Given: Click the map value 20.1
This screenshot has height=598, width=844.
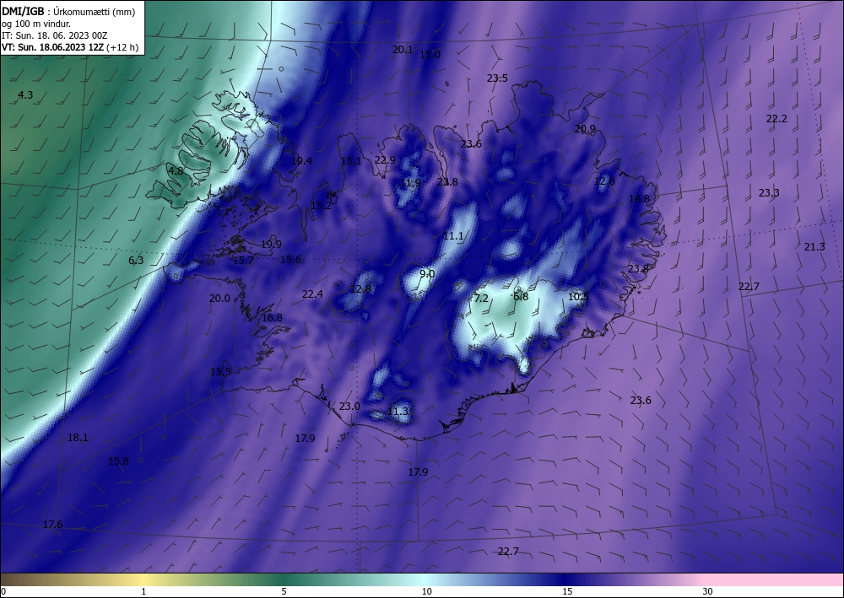Looking at the screenshot, I should click(403, 50).
